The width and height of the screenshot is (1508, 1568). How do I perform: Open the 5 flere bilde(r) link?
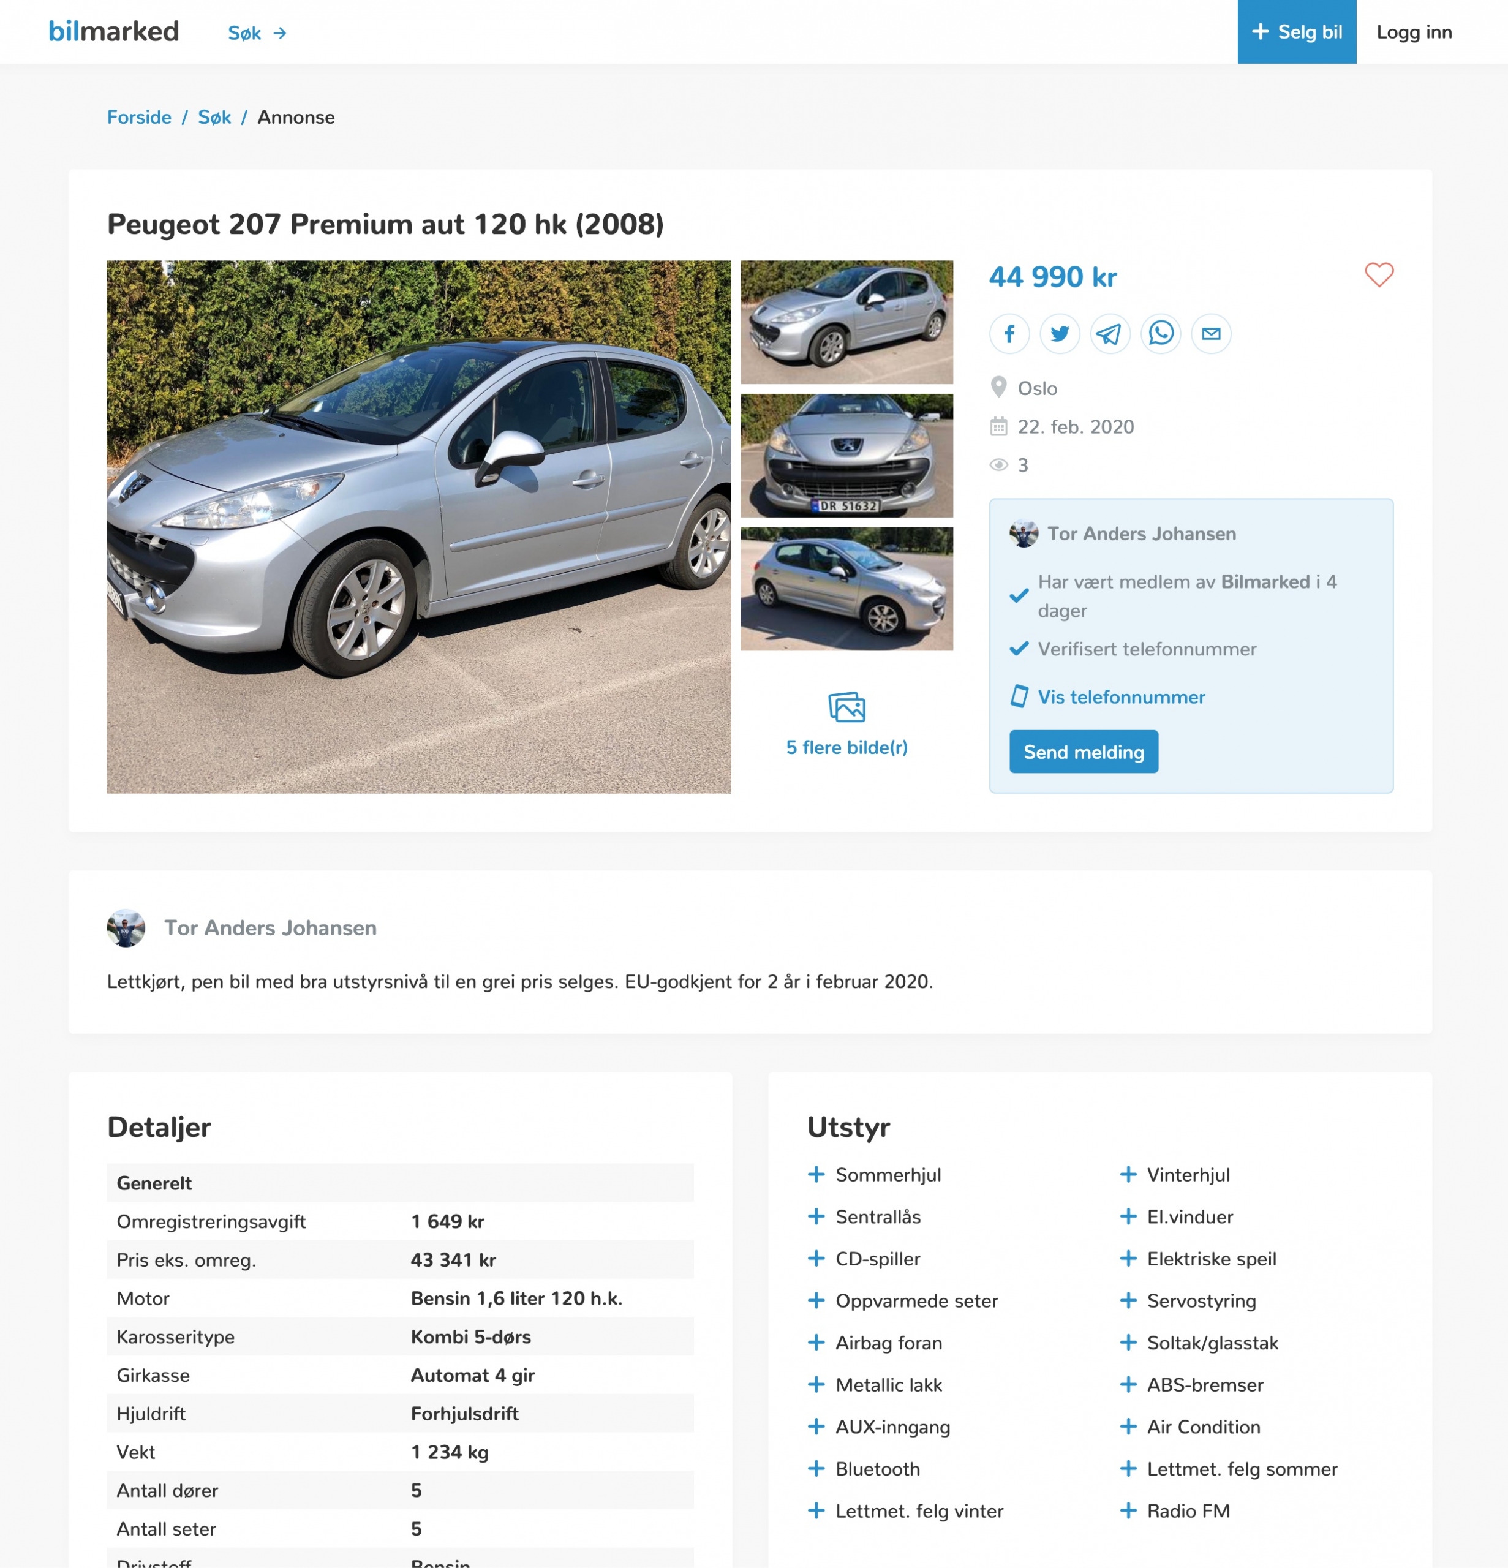(846, 747)
